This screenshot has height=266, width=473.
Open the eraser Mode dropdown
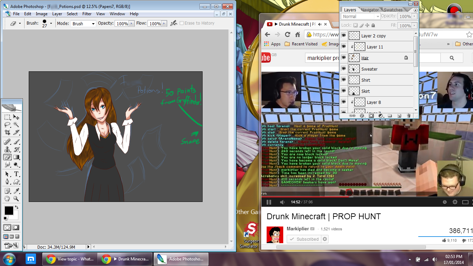[x=83, y=24]
